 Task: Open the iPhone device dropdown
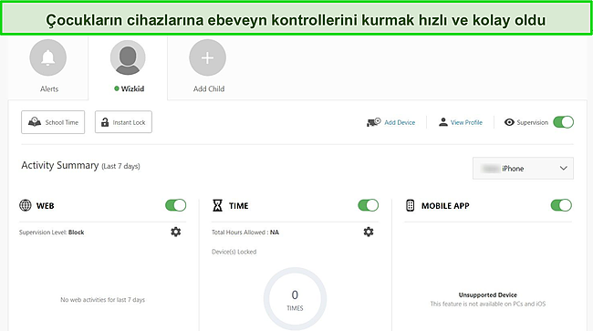coord(523,168)
